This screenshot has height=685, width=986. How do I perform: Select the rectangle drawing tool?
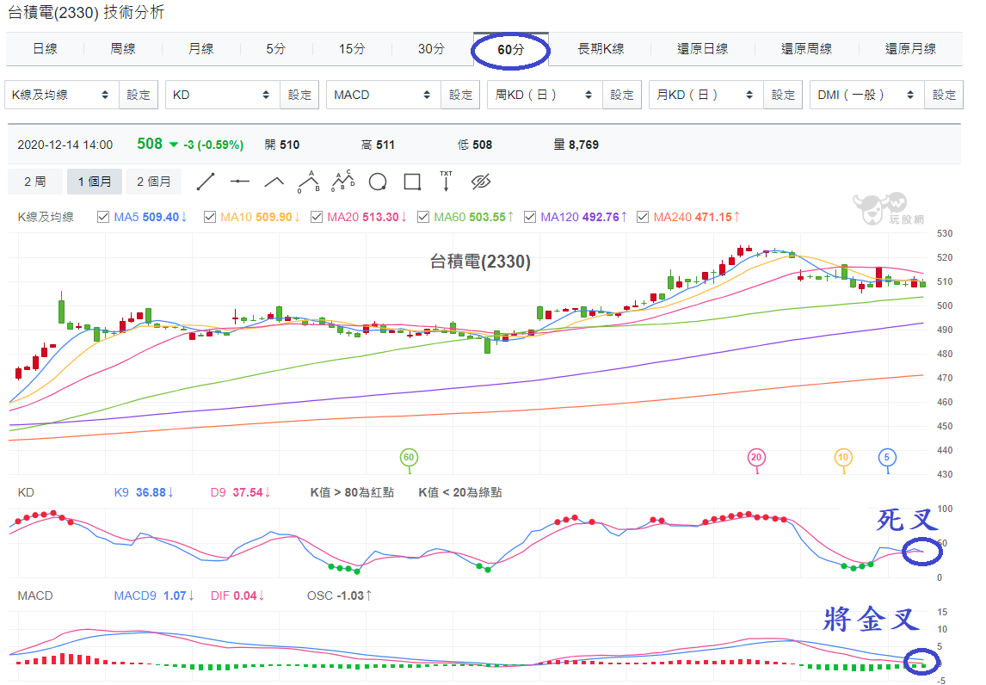412,182
